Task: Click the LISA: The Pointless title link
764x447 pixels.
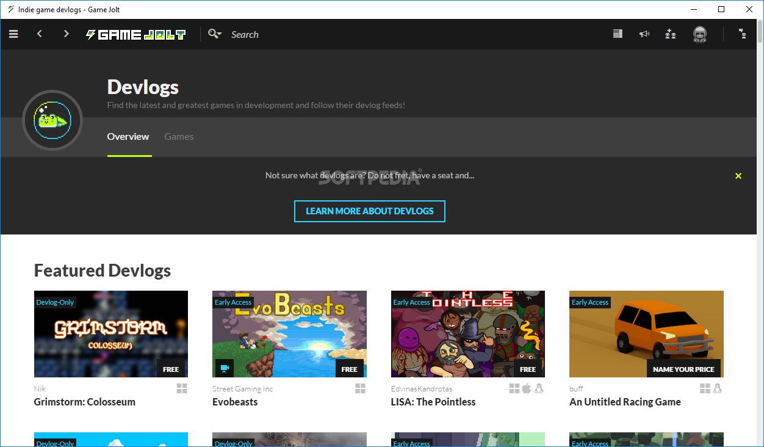Action: pyautogui.click(x=433, y=402)
